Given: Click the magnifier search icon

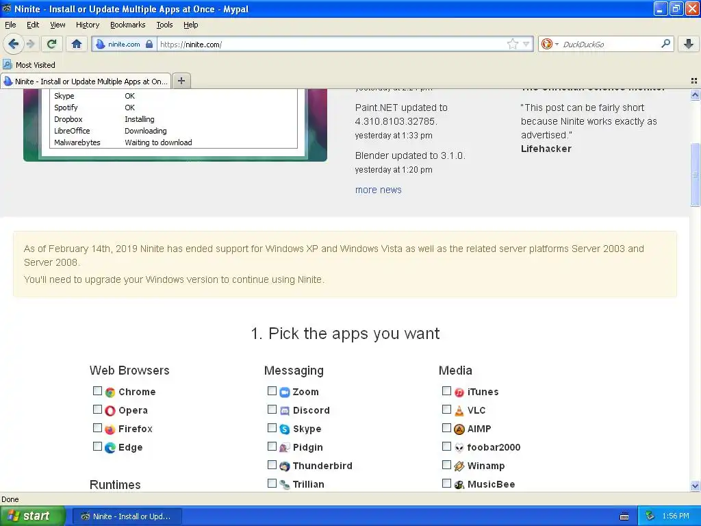Looking at the screenshot, I should pyautogui.click(x=665, y=44).
